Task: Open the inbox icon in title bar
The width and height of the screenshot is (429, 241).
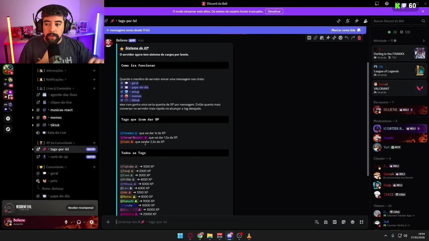Action: coord(377,4)
